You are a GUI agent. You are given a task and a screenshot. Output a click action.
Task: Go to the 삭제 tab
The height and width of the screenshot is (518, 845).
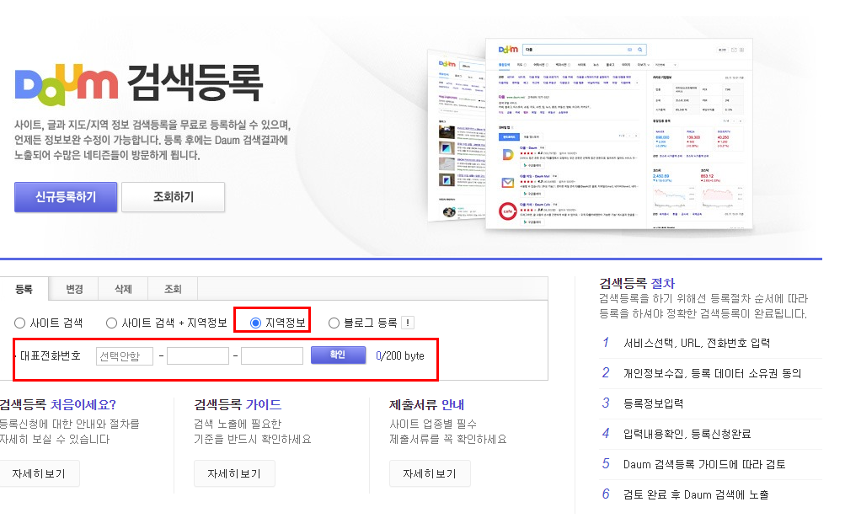(123, 289)
